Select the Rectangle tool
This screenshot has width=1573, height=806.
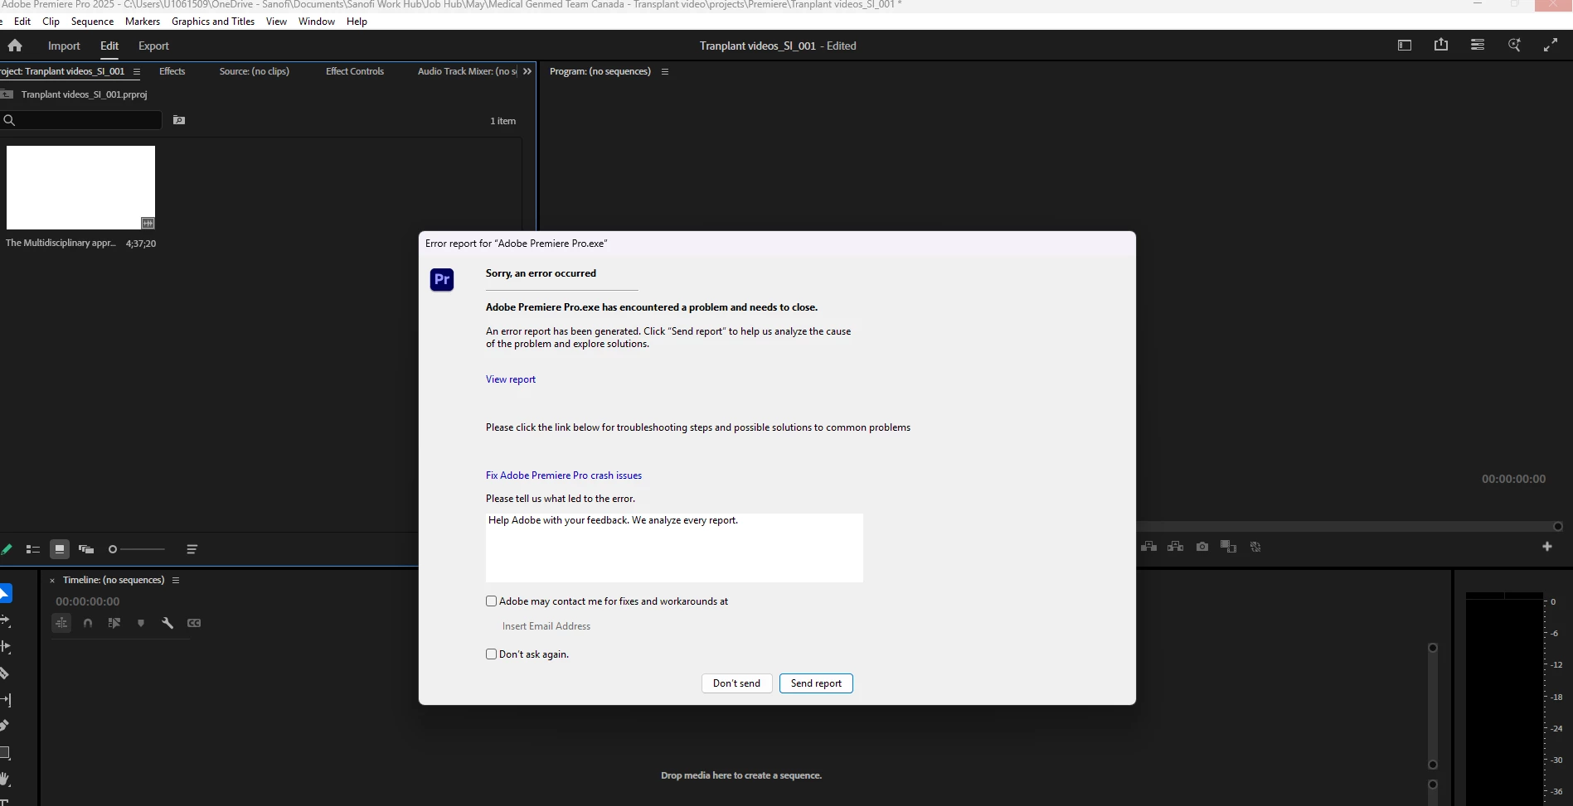coord(5,752)
